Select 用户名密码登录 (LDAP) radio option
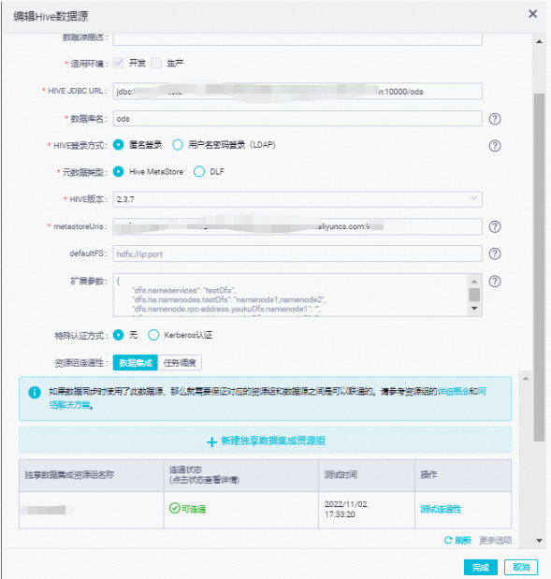The width and height of the screenshot is (551, 579). pos(178,145)
